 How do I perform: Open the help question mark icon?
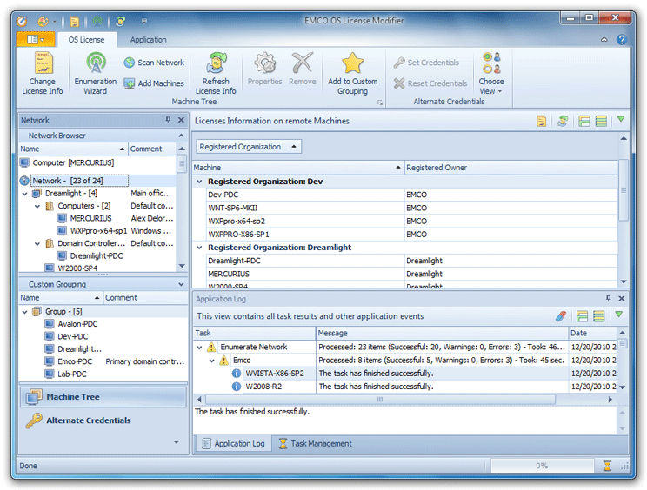(x=622, y=39)
